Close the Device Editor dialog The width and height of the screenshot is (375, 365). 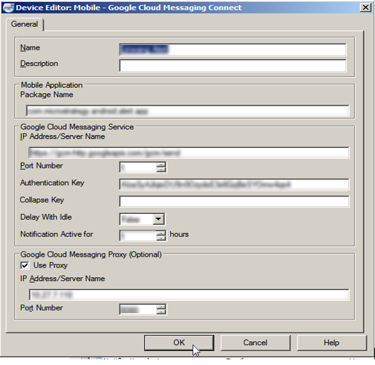(365, 8)
